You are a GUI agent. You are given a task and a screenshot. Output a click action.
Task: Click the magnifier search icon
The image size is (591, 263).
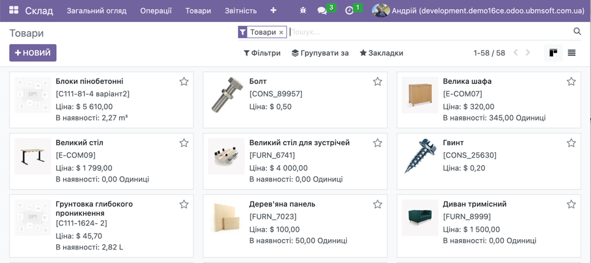[577, 31]
